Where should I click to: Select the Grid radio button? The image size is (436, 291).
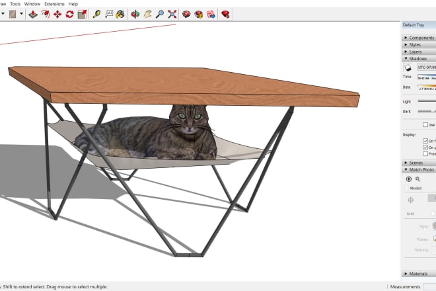pyautogui.click(x=433, y=214)
